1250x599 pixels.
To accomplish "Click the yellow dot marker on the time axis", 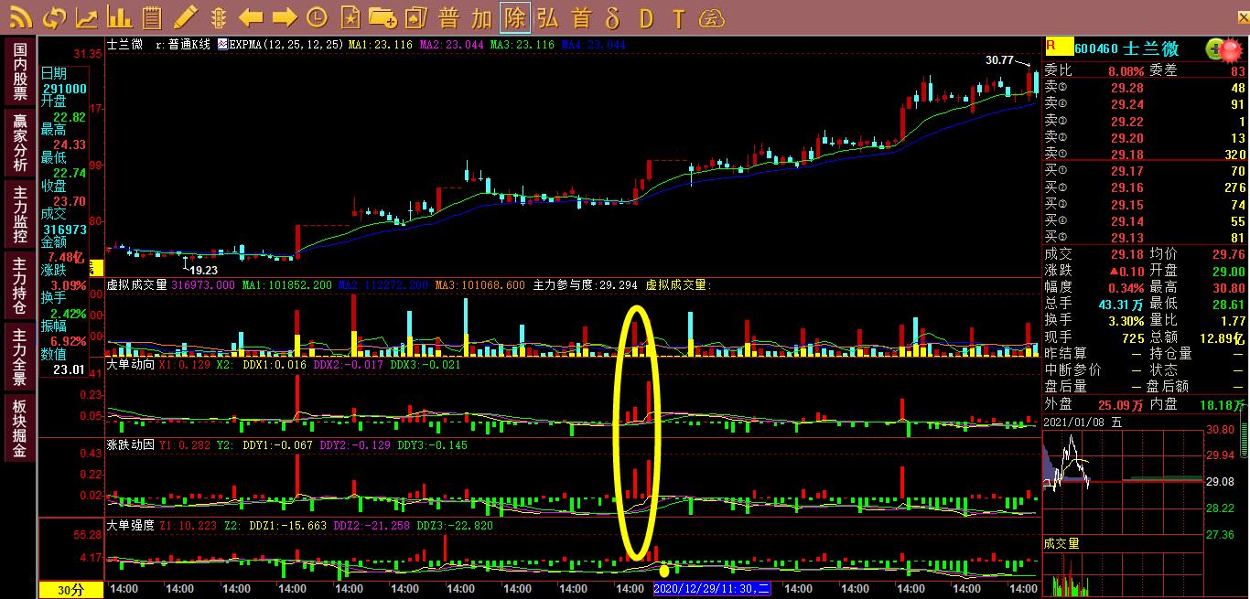I will coord(664,571).
